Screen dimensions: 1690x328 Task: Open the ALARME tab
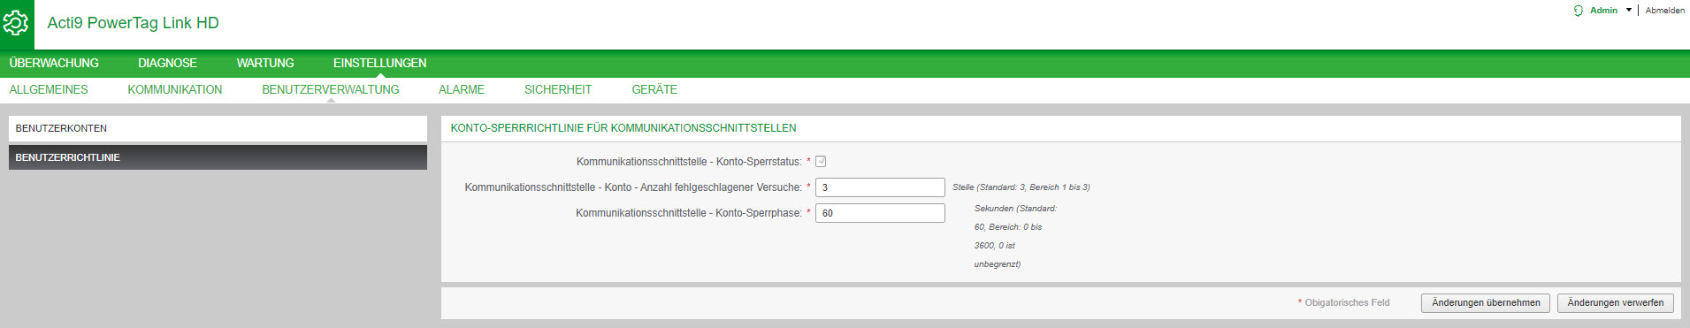click(x=462, y=89)
